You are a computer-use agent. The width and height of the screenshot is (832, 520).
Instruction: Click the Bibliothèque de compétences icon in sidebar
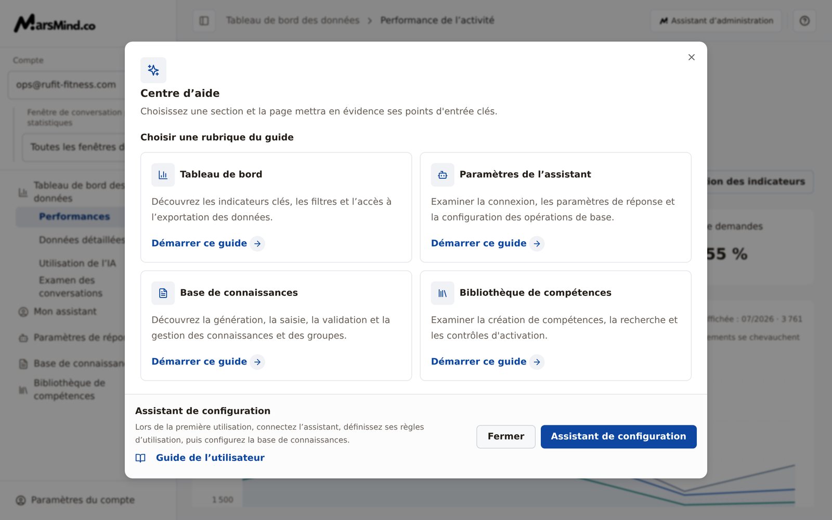23,390
